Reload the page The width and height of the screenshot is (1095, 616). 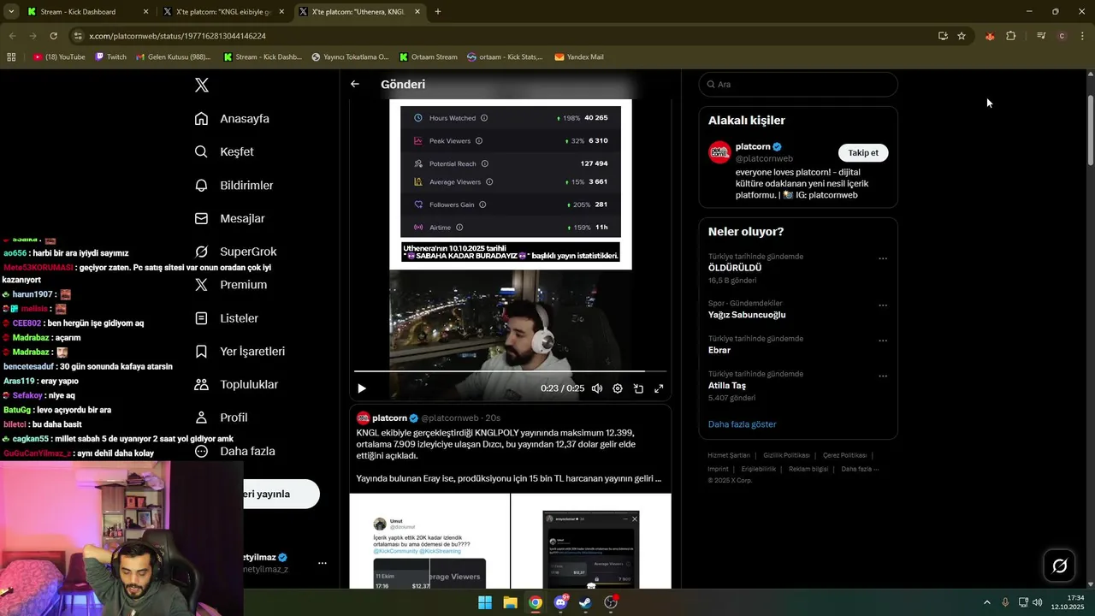(x=53, y=36)
